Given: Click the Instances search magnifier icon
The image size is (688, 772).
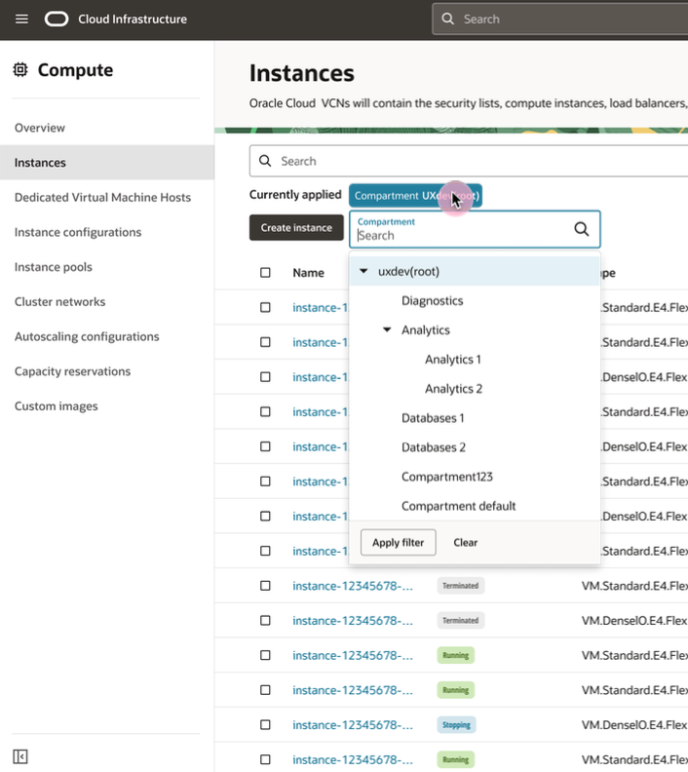Looking at the screenshot, I should click(x=265, y=161).
